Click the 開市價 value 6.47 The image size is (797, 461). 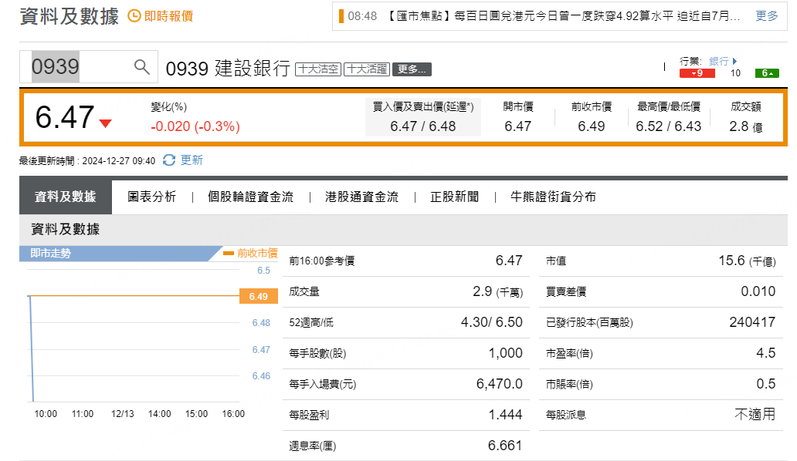tap(518, 126)
